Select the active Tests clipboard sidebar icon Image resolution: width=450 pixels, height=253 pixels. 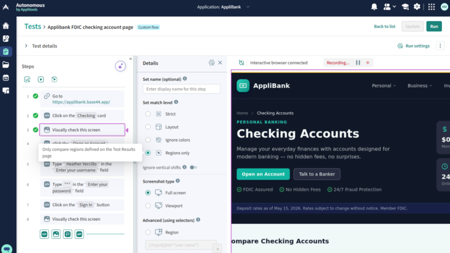coord(6,52)
